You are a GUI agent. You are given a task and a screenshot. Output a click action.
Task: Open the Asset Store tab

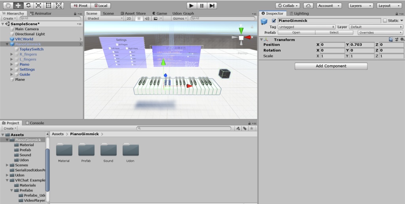pyautogui.click(x=133, y=13)
